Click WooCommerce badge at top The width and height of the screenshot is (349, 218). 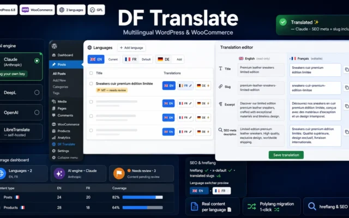[37, 10]
